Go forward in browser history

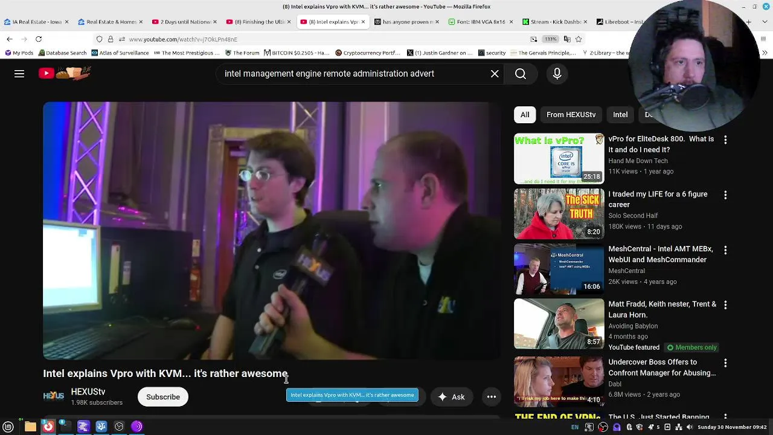pos(24,39)
